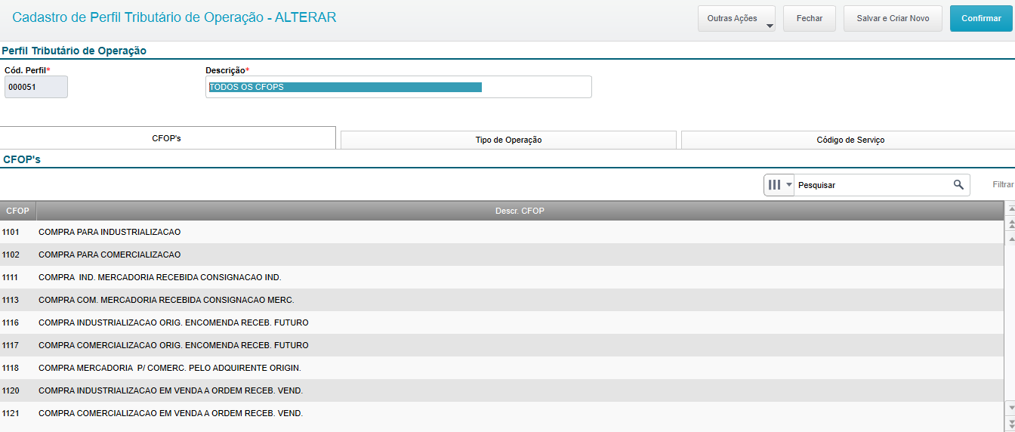Open the Código de Serviço tab
This screenshot has height=432, width=1015.
[x=850, y=140]
